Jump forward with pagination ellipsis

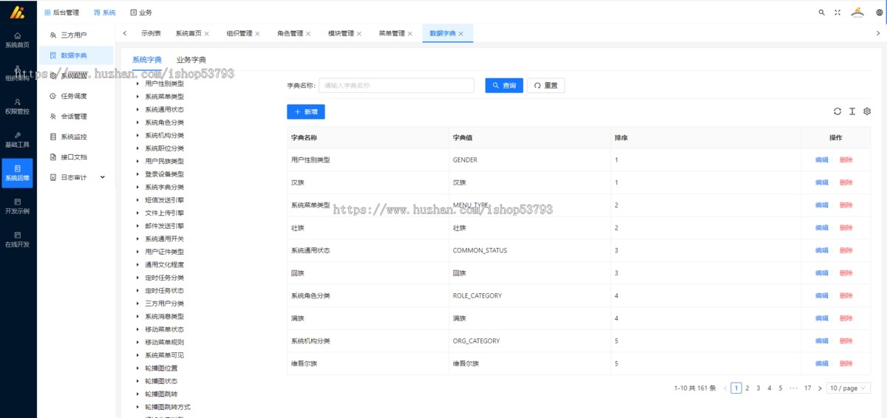(x=793, y=388)
